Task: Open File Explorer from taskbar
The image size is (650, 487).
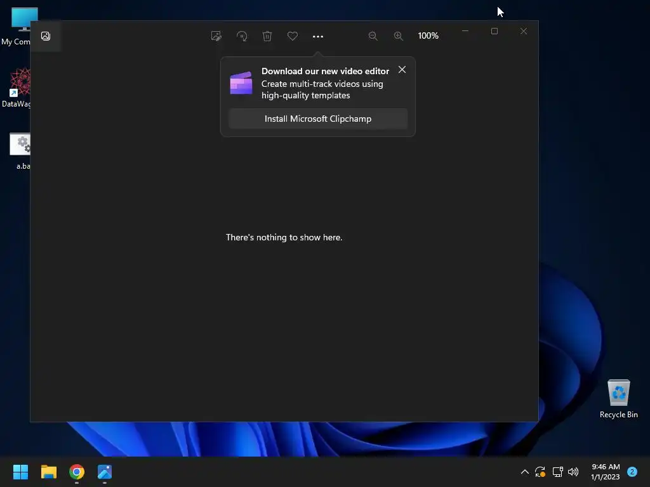Action: [48, 472]
